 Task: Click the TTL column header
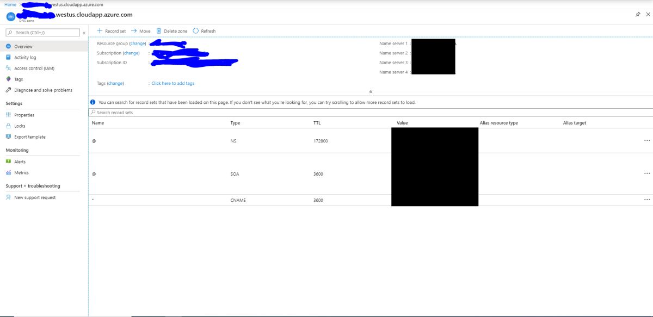click(x=317, y=123)
